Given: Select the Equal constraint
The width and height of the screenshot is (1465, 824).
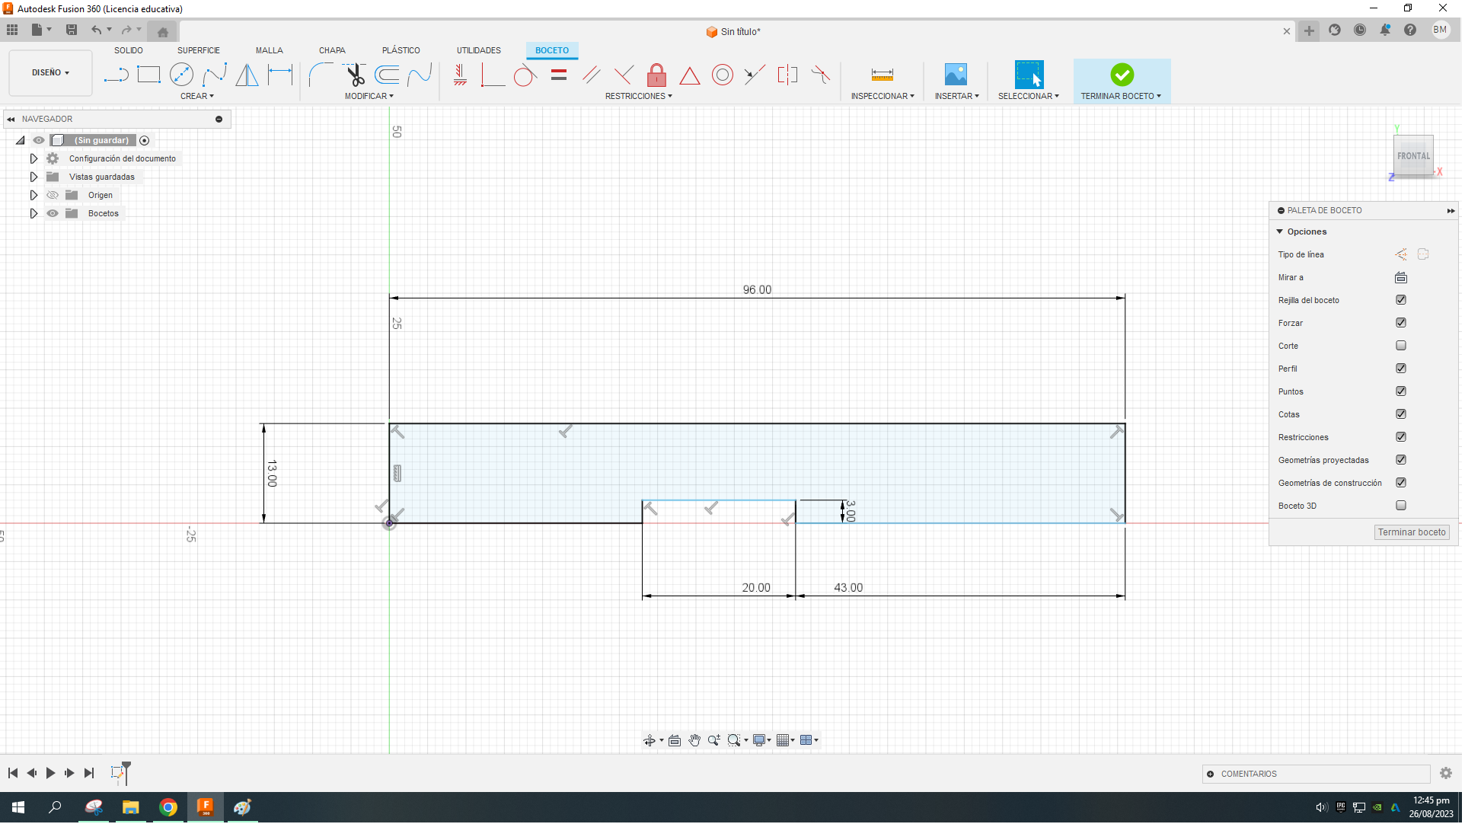Looking at the screenshot, I should coord(559,74).
